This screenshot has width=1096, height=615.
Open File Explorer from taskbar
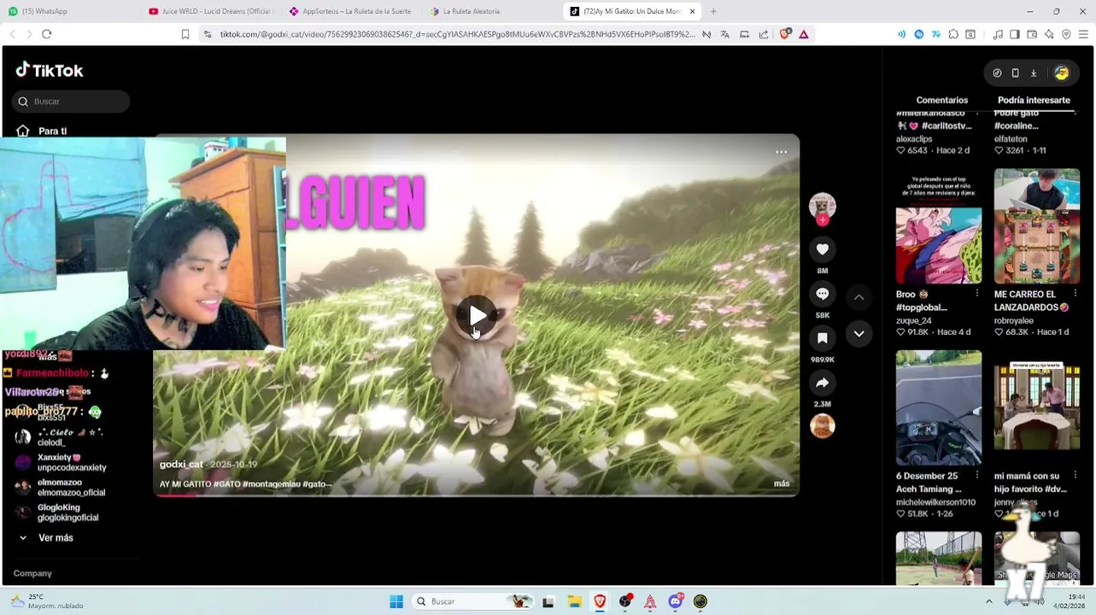[x=575, y=601]
